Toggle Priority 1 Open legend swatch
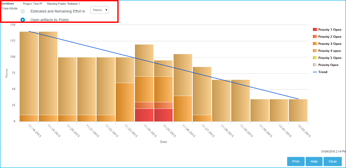Image resolution: width=346 pixels, height=168 pixels. 315,30
